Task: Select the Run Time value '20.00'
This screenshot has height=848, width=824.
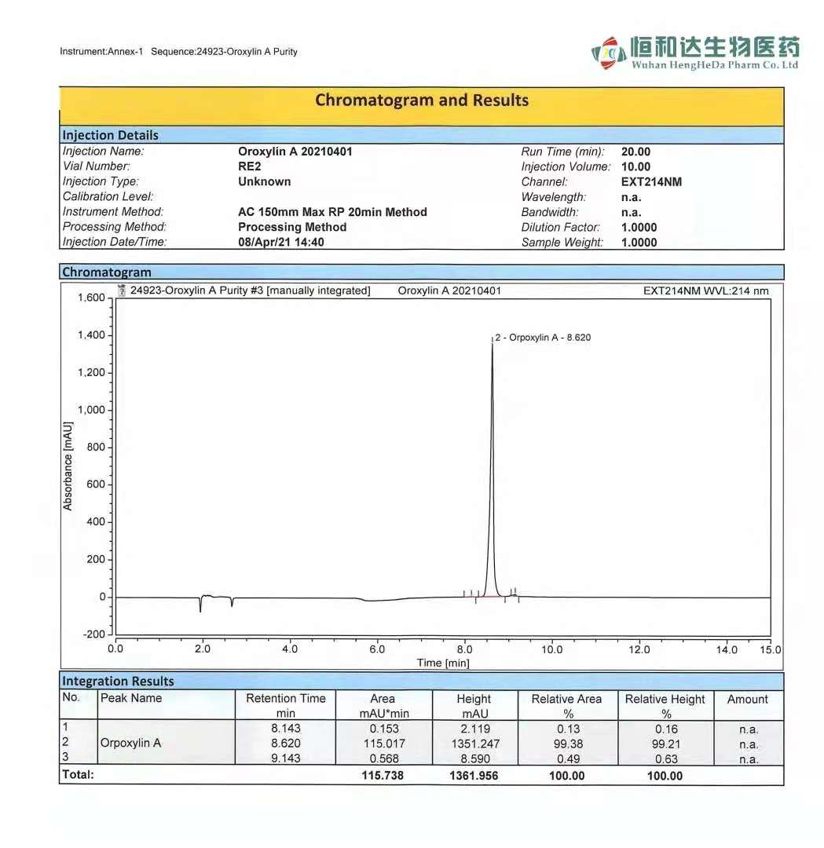Action: point(635,152)
